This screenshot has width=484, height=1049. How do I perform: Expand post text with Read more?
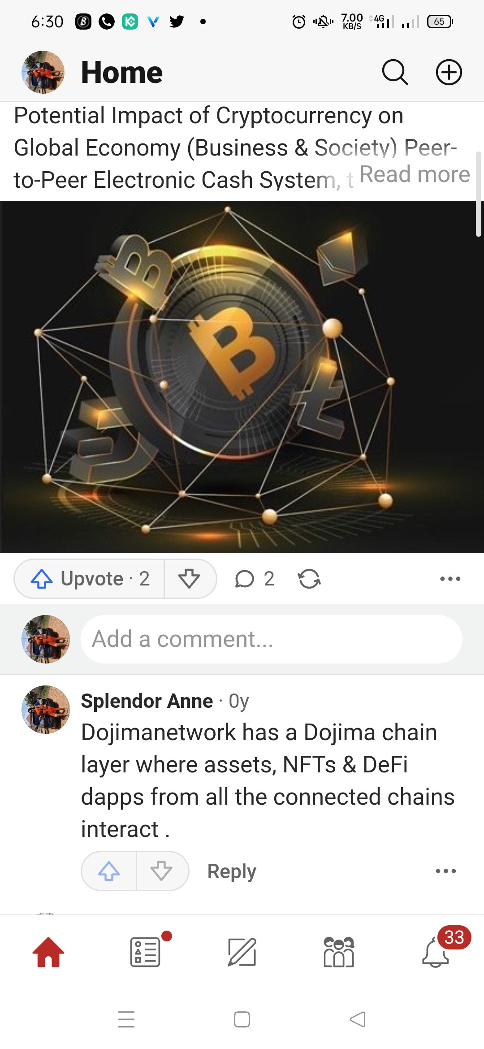(415, 174)
